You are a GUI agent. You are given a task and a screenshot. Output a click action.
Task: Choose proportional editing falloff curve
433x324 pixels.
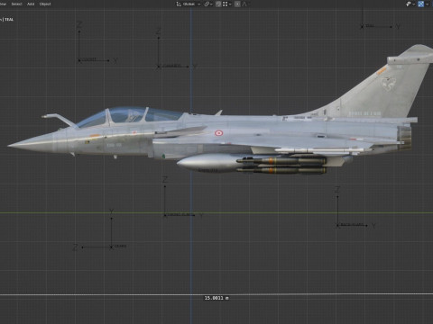tap(244, 4)
